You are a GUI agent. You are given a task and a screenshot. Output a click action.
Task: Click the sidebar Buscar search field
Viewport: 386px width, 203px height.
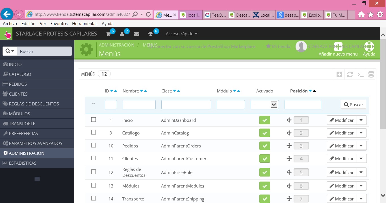coord(44,51)
